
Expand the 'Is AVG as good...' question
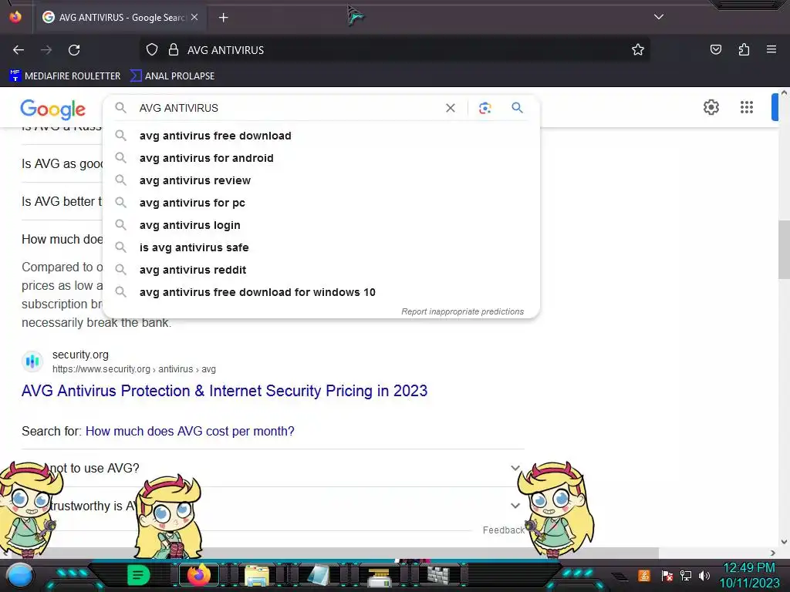tap(62, 163)
